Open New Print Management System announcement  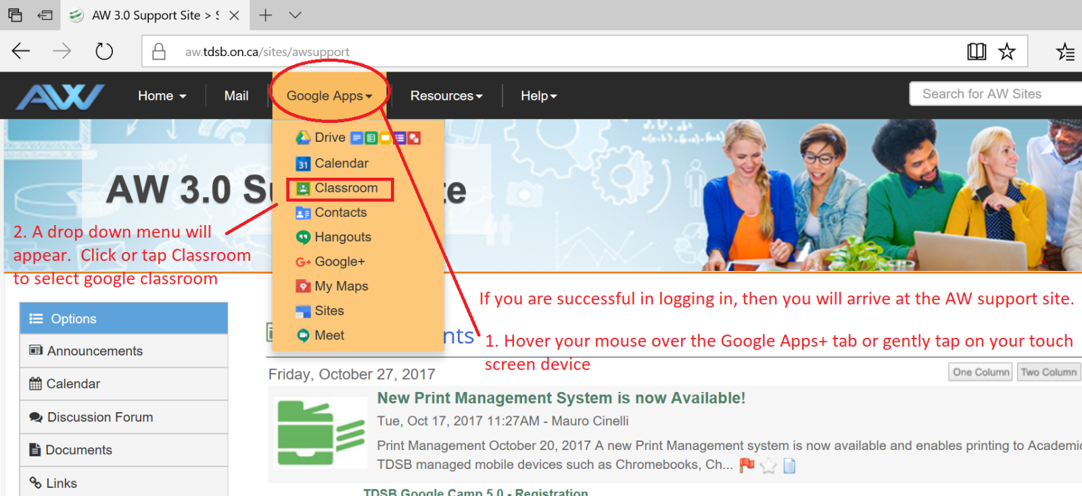pyautogui.click(x=561, y=398)
